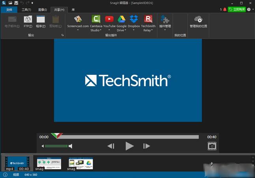Select the mp4 TechSmith video thumbnail

click(x=17, y=162)
